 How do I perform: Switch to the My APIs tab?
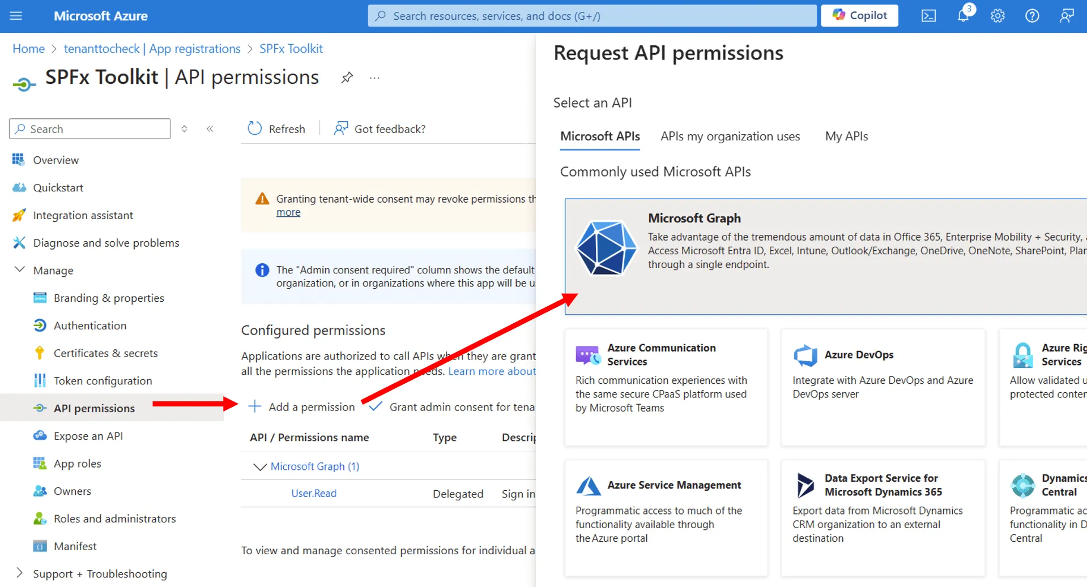pos(846,136)
